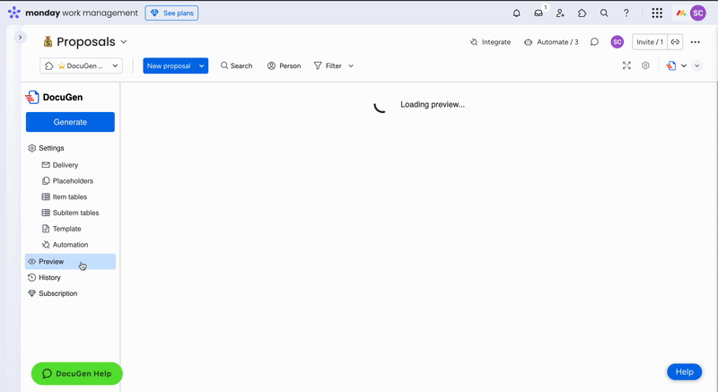The image size is (718, 392).
Task: Open the DocuGen view selector dropdown
Action: click(81, 65)
